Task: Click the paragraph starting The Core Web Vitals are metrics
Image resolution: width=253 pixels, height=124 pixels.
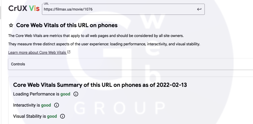Action: tap(96, 36)
